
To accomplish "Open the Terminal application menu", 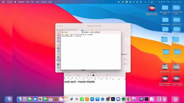I will (21, 2).
